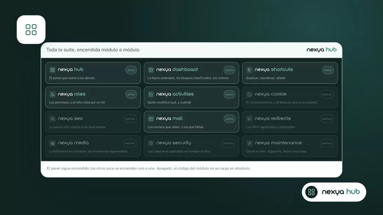Enable the inactivo nexya maintenance module
Screen dimensions: 383x215
[327, 143]
